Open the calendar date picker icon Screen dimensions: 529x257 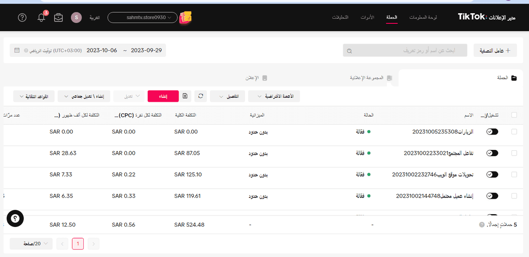pyautogui.click(x=17, y=50)
